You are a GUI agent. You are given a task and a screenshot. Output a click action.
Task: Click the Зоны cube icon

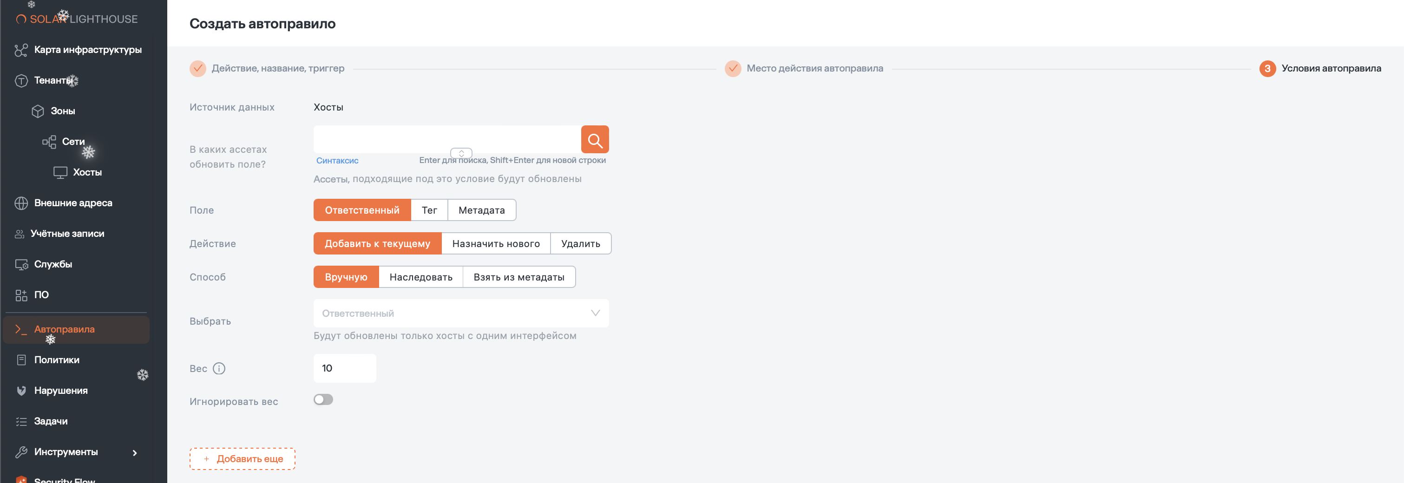coord(38,111)
